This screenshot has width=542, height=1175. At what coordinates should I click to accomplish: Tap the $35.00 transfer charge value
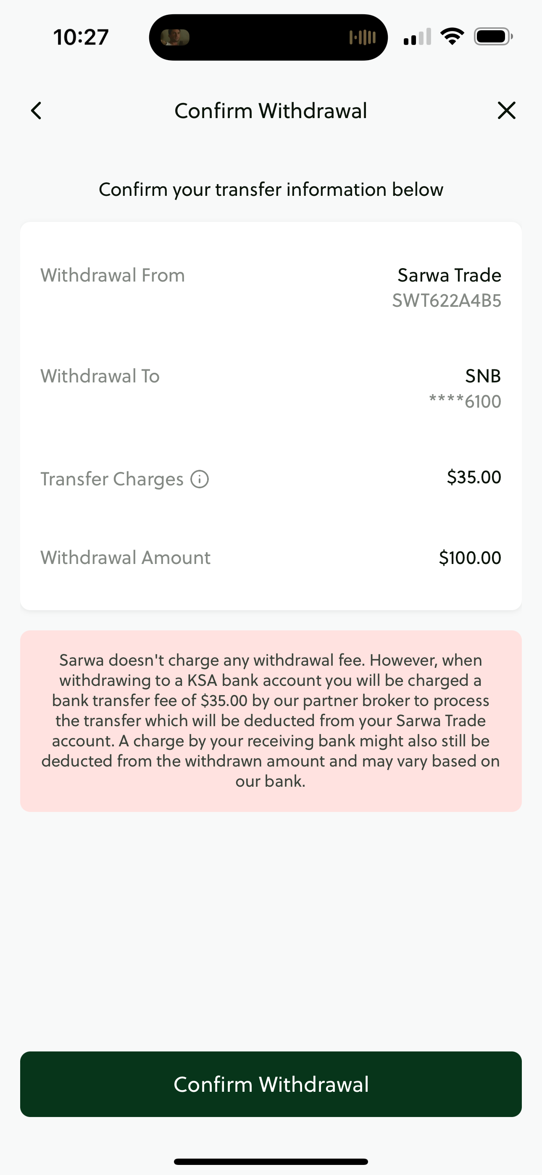point(474,477)
